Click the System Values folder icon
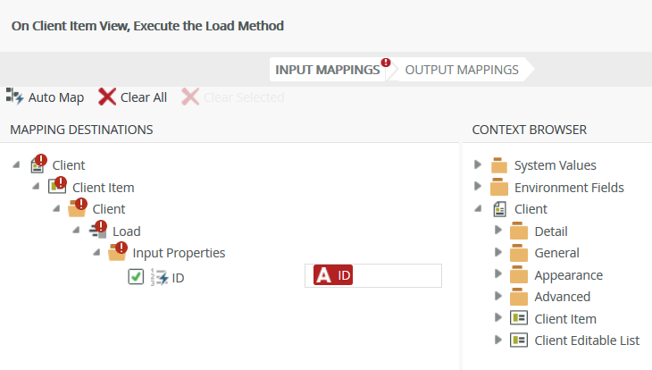 pos(498,165)
